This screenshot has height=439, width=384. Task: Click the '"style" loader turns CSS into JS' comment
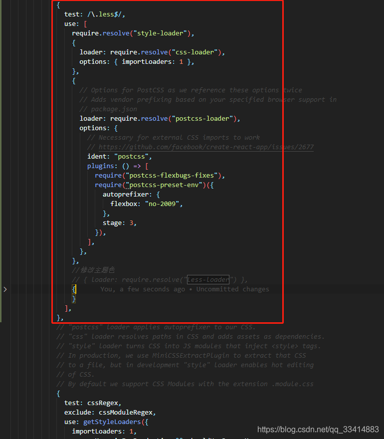[x=189, y=346]
